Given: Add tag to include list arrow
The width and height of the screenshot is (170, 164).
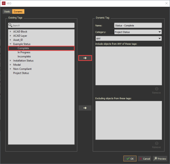Looking at the screenshot, I should pos(85,58).
